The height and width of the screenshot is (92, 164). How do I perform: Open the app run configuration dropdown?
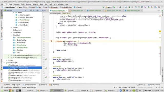pyautogui.click(x=109, y=7)
